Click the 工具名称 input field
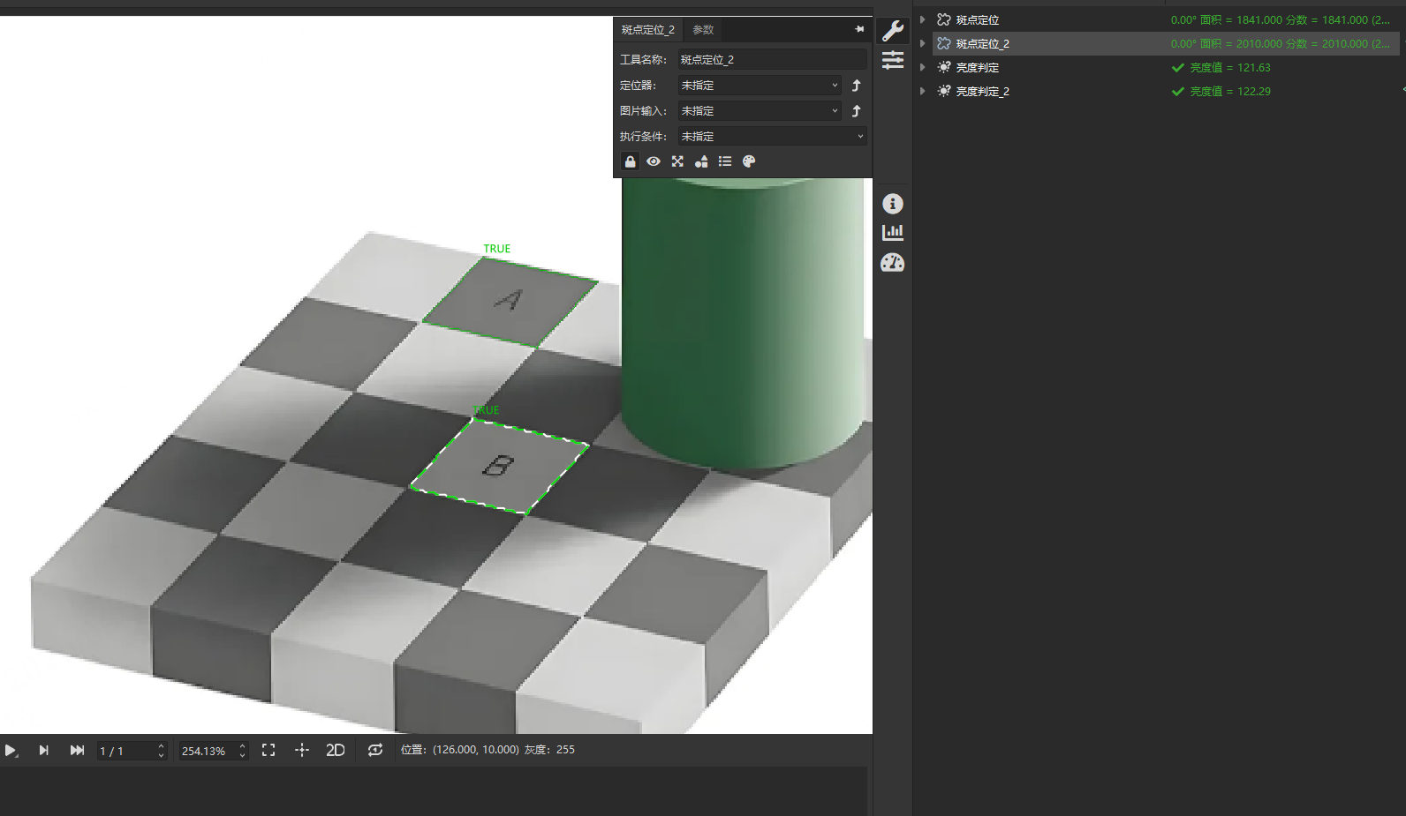1406x816 pixels. pos(772,60)
